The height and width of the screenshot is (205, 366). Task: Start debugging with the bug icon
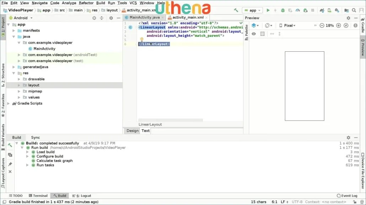tap(282, 10)
